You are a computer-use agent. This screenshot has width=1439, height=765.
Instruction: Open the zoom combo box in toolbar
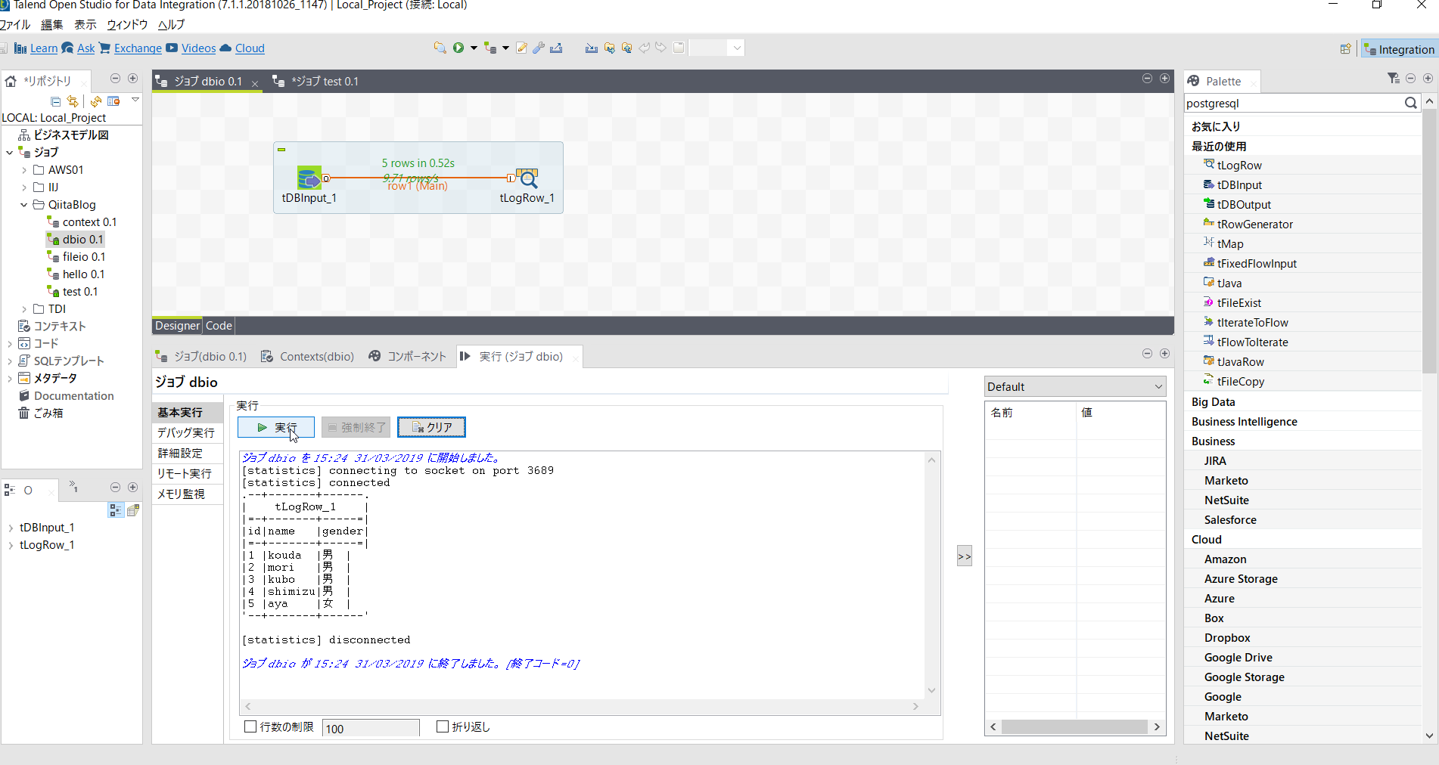[717, 48]
